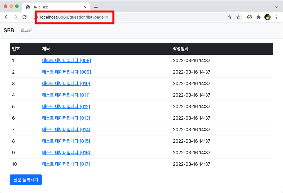This screenshot has height=193, width=283.
Task: Minimize window with yellow traffic light
Action: [11, 6]
